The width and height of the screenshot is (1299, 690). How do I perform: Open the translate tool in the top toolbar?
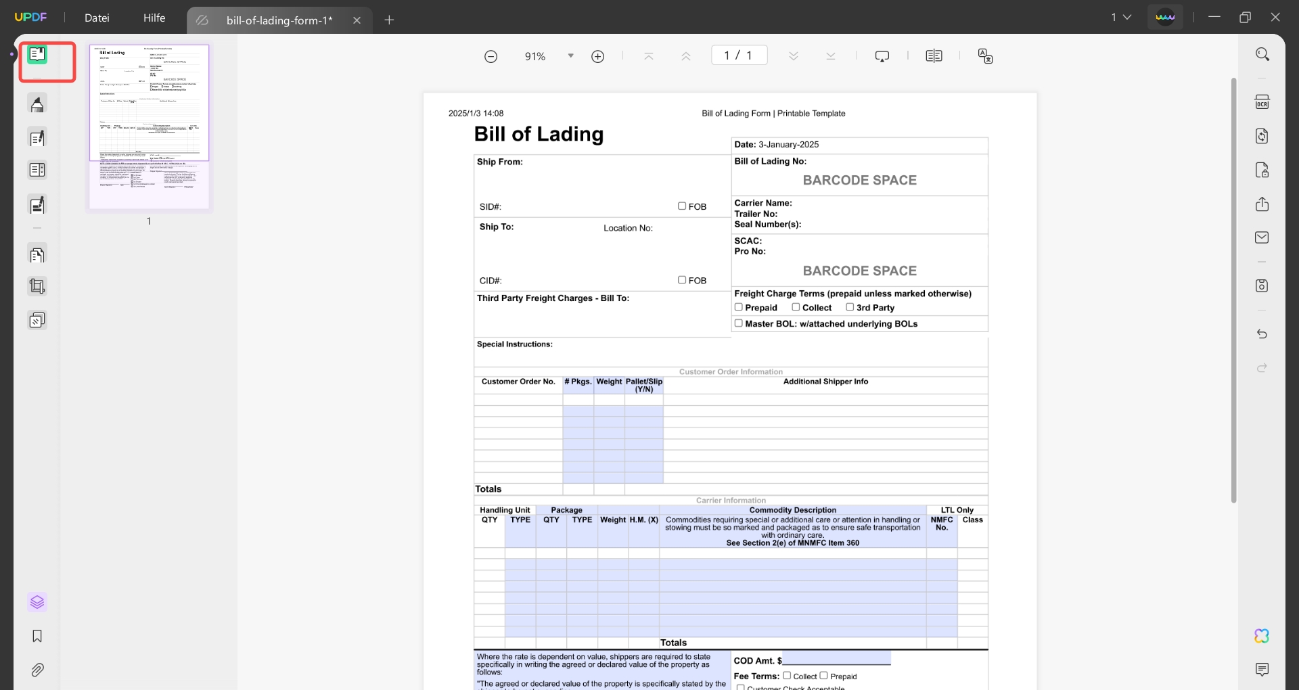pos(986,56)
